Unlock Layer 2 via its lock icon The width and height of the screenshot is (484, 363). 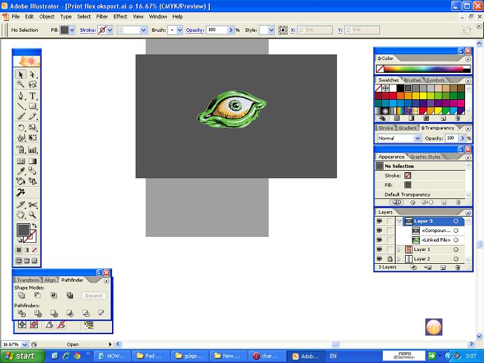click(390, 259)
